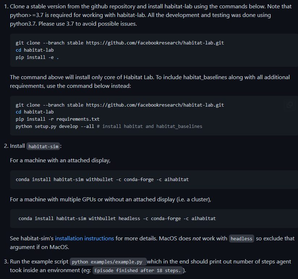Click the inline habitat-sim code label
The width and height of the screenshot is (298, 279).
tap(43, 146)
